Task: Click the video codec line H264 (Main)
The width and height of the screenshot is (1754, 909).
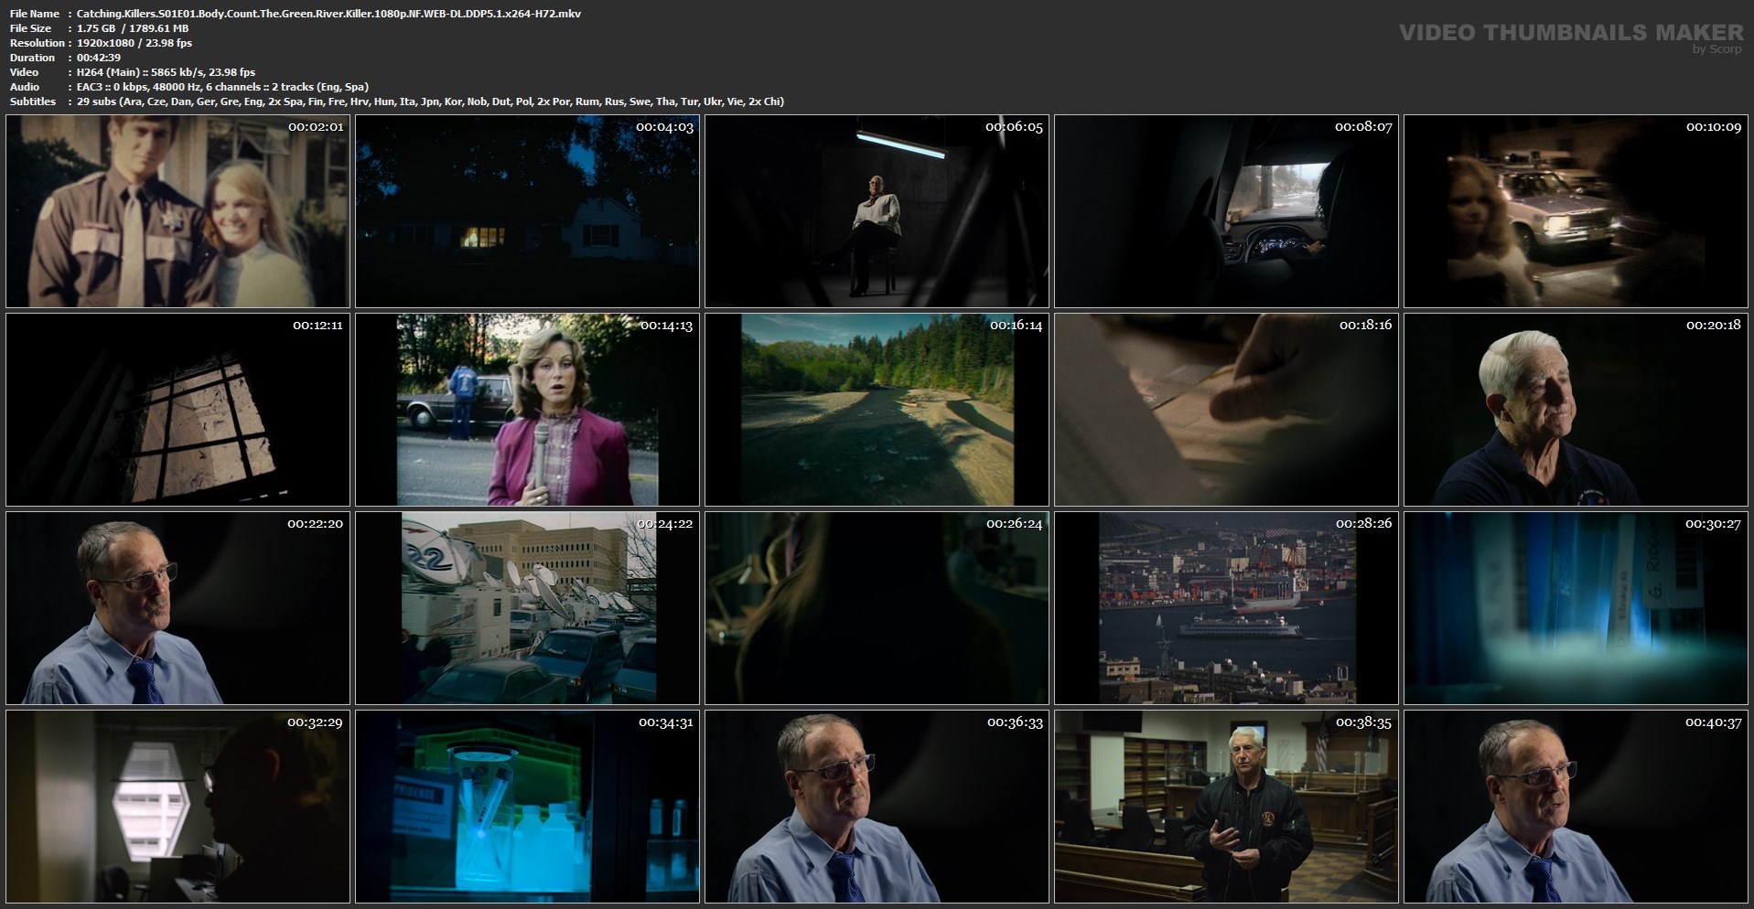Action: tap(166, 72)
